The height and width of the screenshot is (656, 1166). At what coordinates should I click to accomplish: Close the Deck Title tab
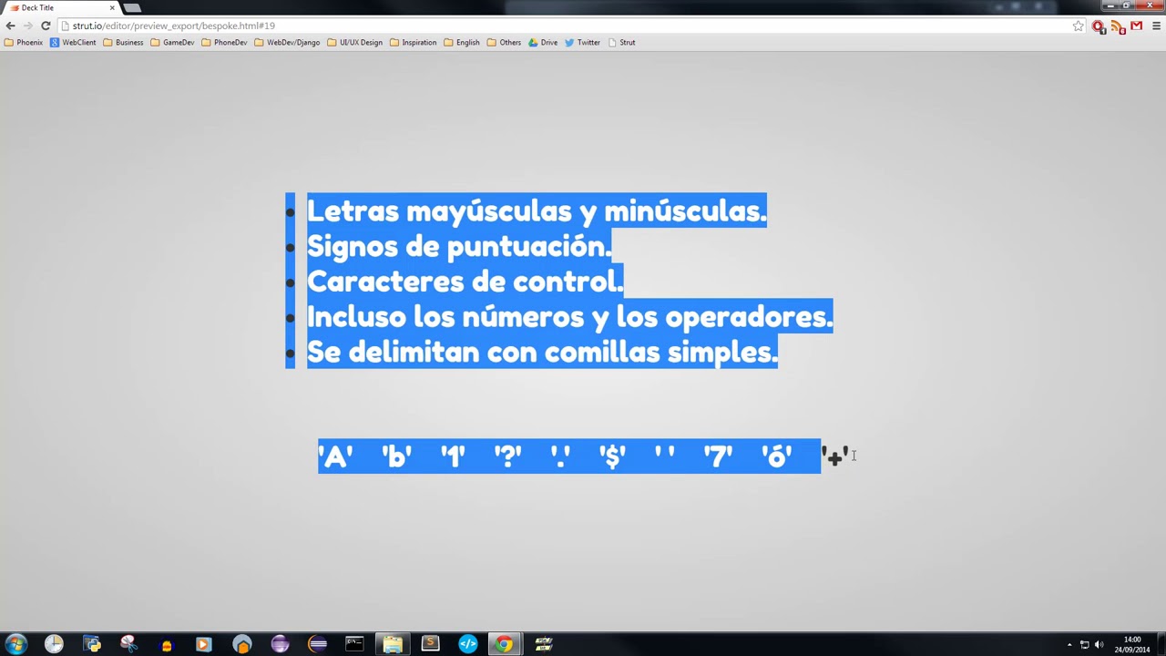(x=112, y=7)
